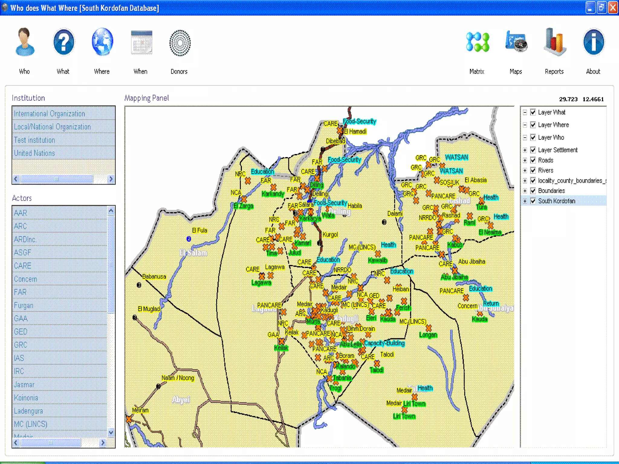Select CARE in the Actors list
This screenshot has height=464, width=619.
point(23,266)
